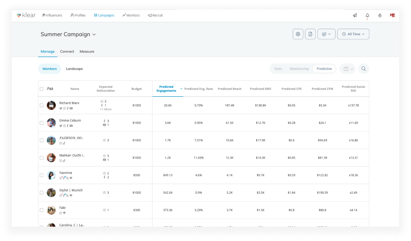Select Richard Marx row checkbox
The height and width of the screenshot is (241, 411).
click(41, 105)
